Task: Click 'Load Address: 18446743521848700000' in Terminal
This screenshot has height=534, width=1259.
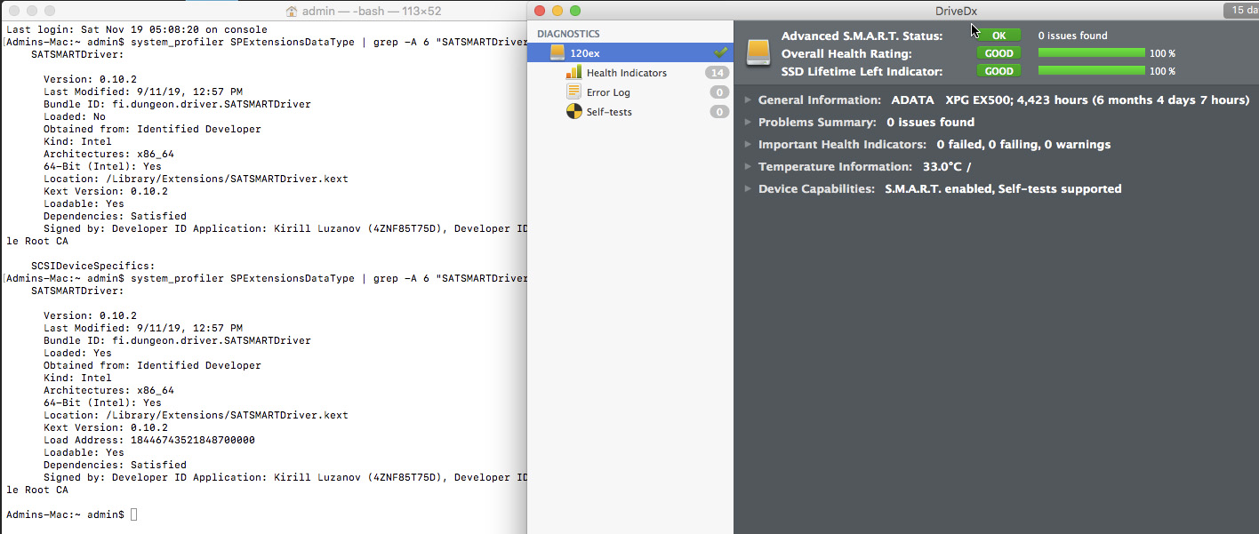Action: [149, 440]
